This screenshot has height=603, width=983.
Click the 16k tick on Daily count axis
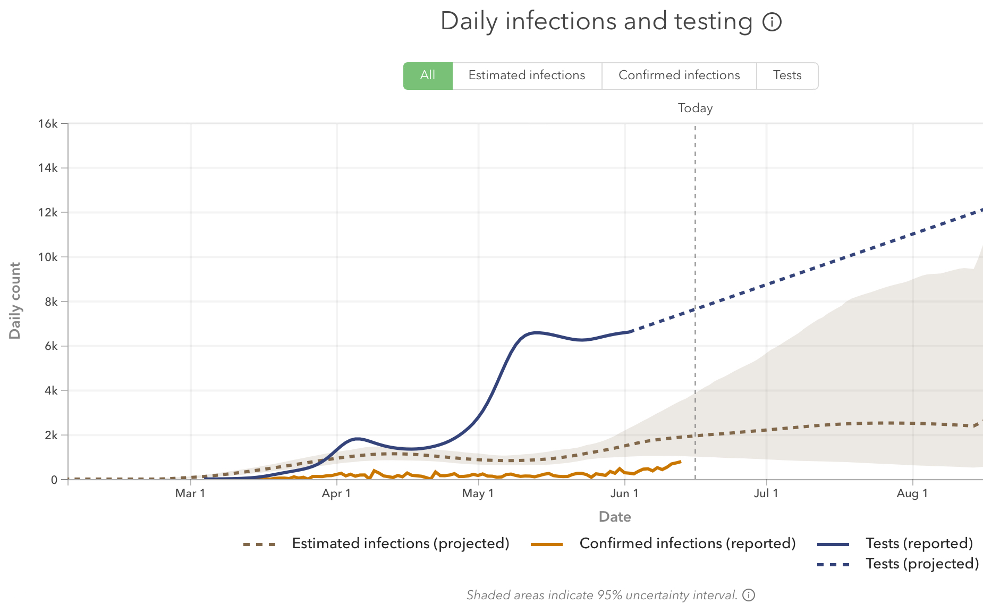(x=48, y=124)
